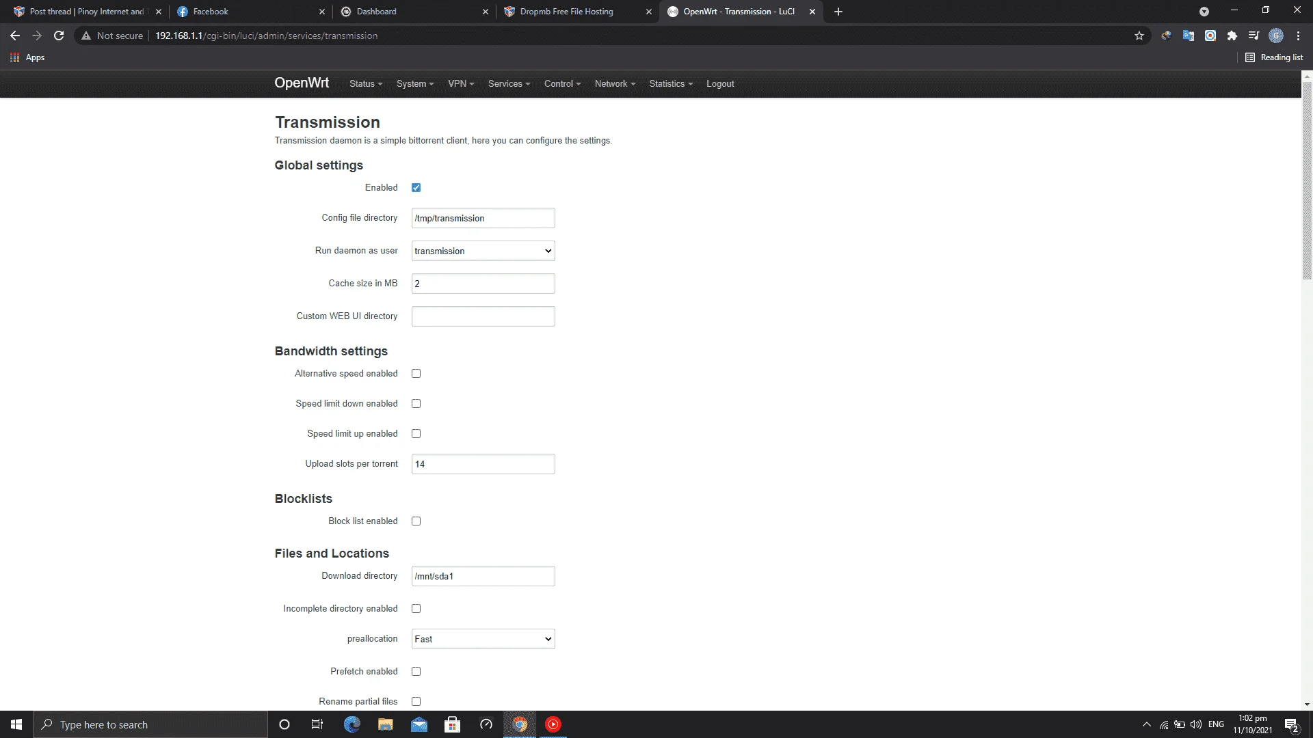Open the Windows Start menu
1313x738 pixels.
point(16,724)
